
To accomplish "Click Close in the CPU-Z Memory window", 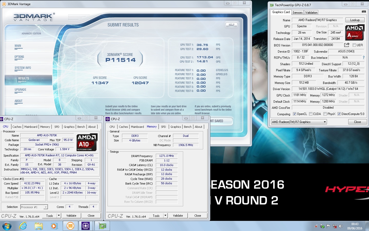I will pyautogui.click(x=198, y=216).
